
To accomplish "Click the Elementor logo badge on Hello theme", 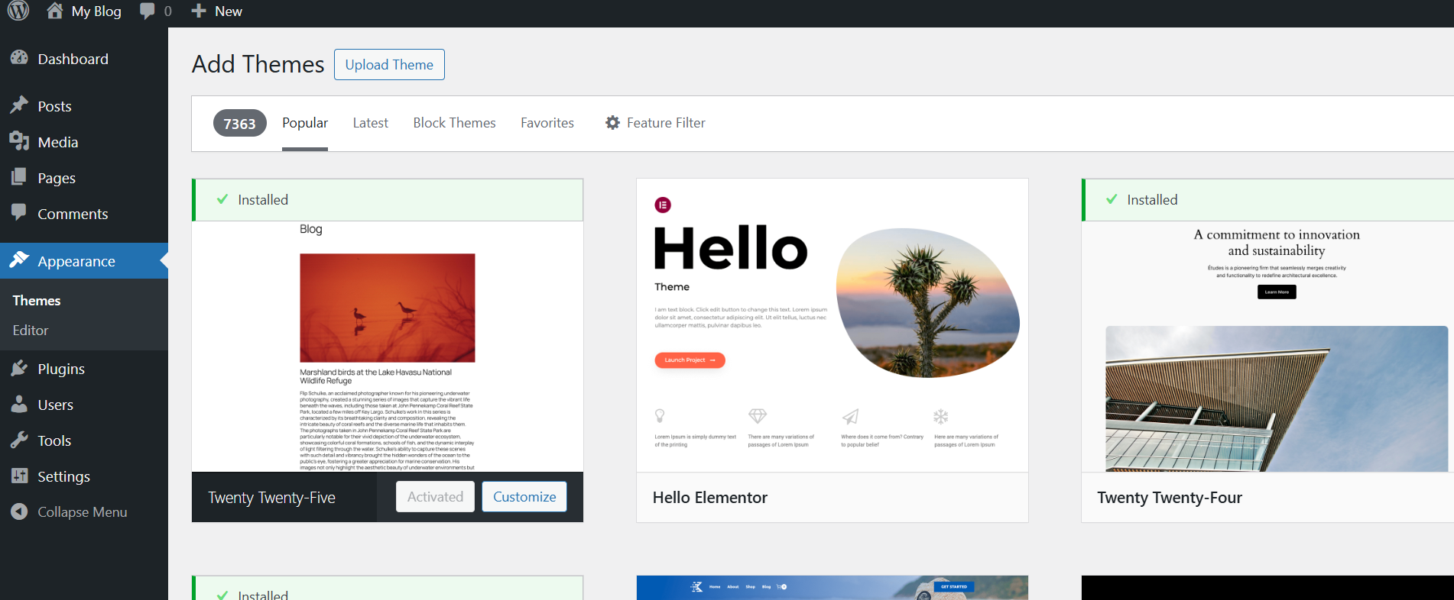I will 663,205.
